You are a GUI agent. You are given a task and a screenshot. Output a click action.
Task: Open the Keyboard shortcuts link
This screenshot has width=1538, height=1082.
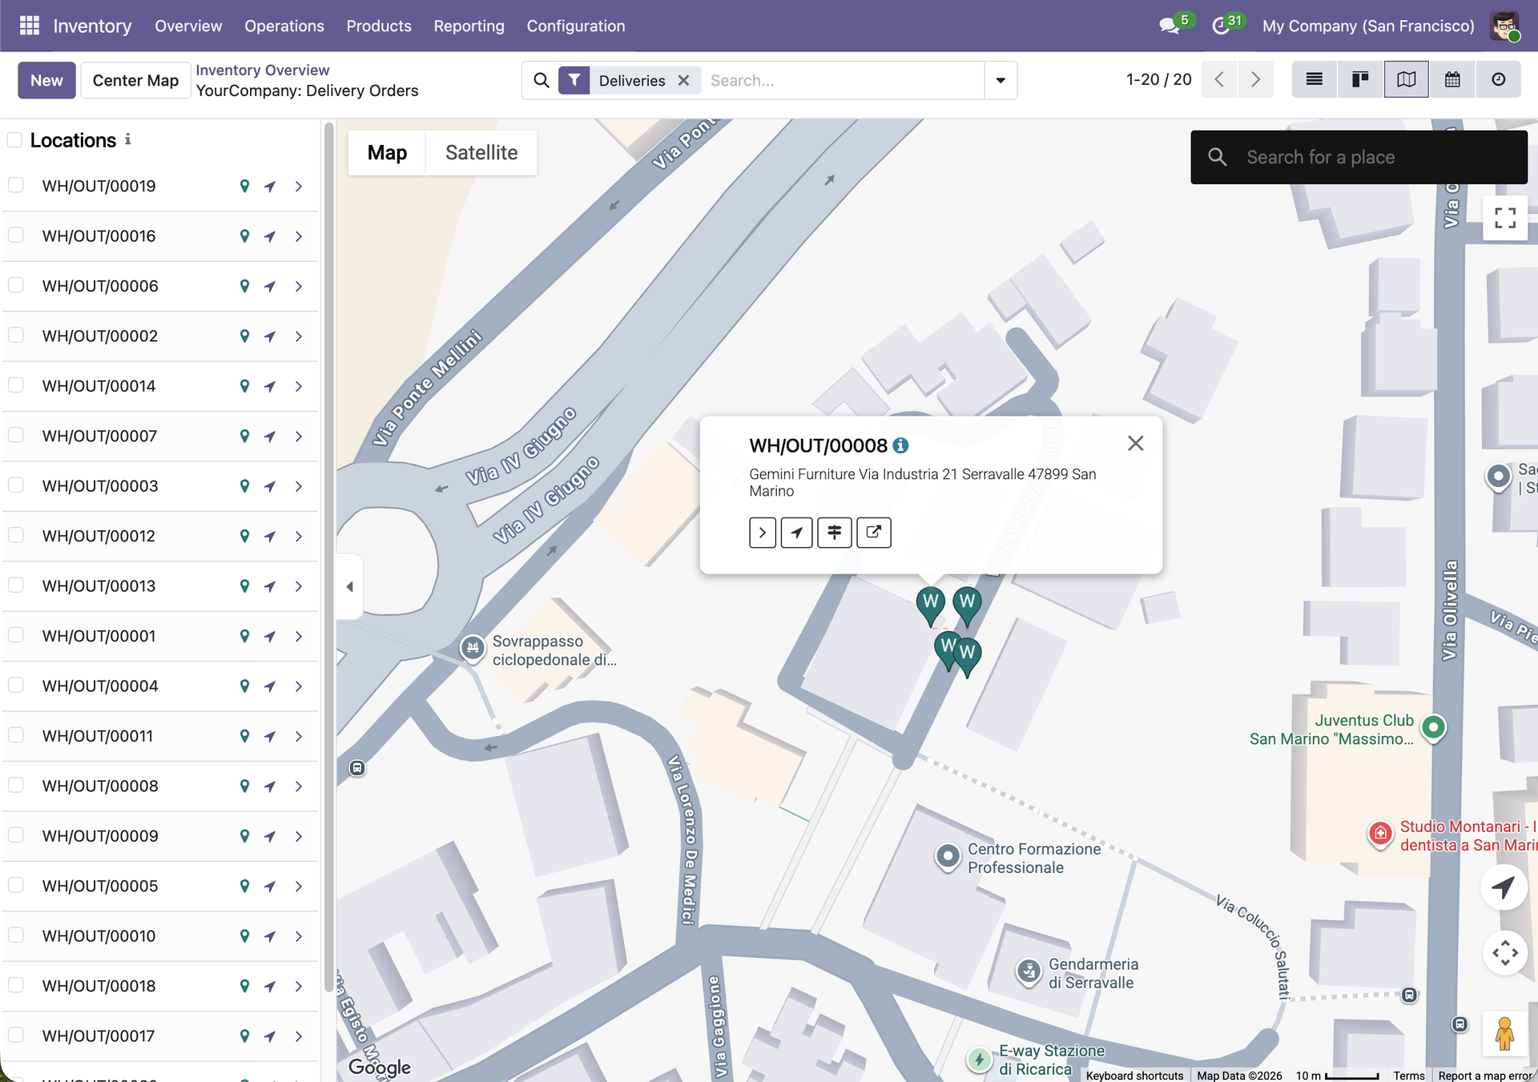point(1134,1076)
